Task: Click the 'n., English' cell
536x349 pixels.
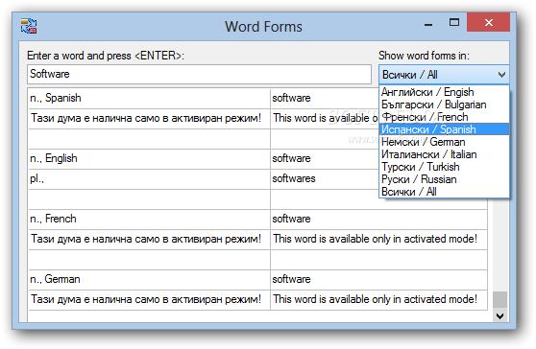Action: (x=150, y=158)
